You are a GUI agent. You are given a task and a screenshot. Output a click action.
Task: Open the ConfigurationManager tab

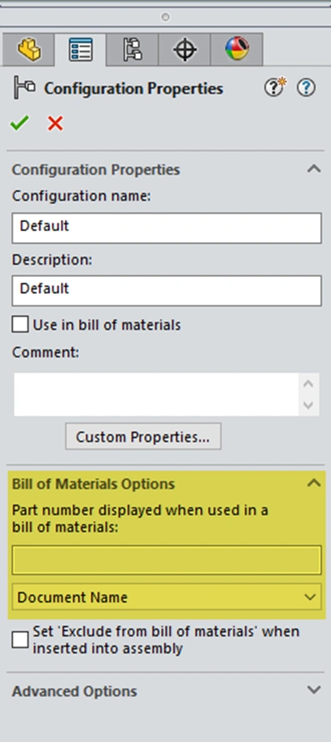point(133,49)
